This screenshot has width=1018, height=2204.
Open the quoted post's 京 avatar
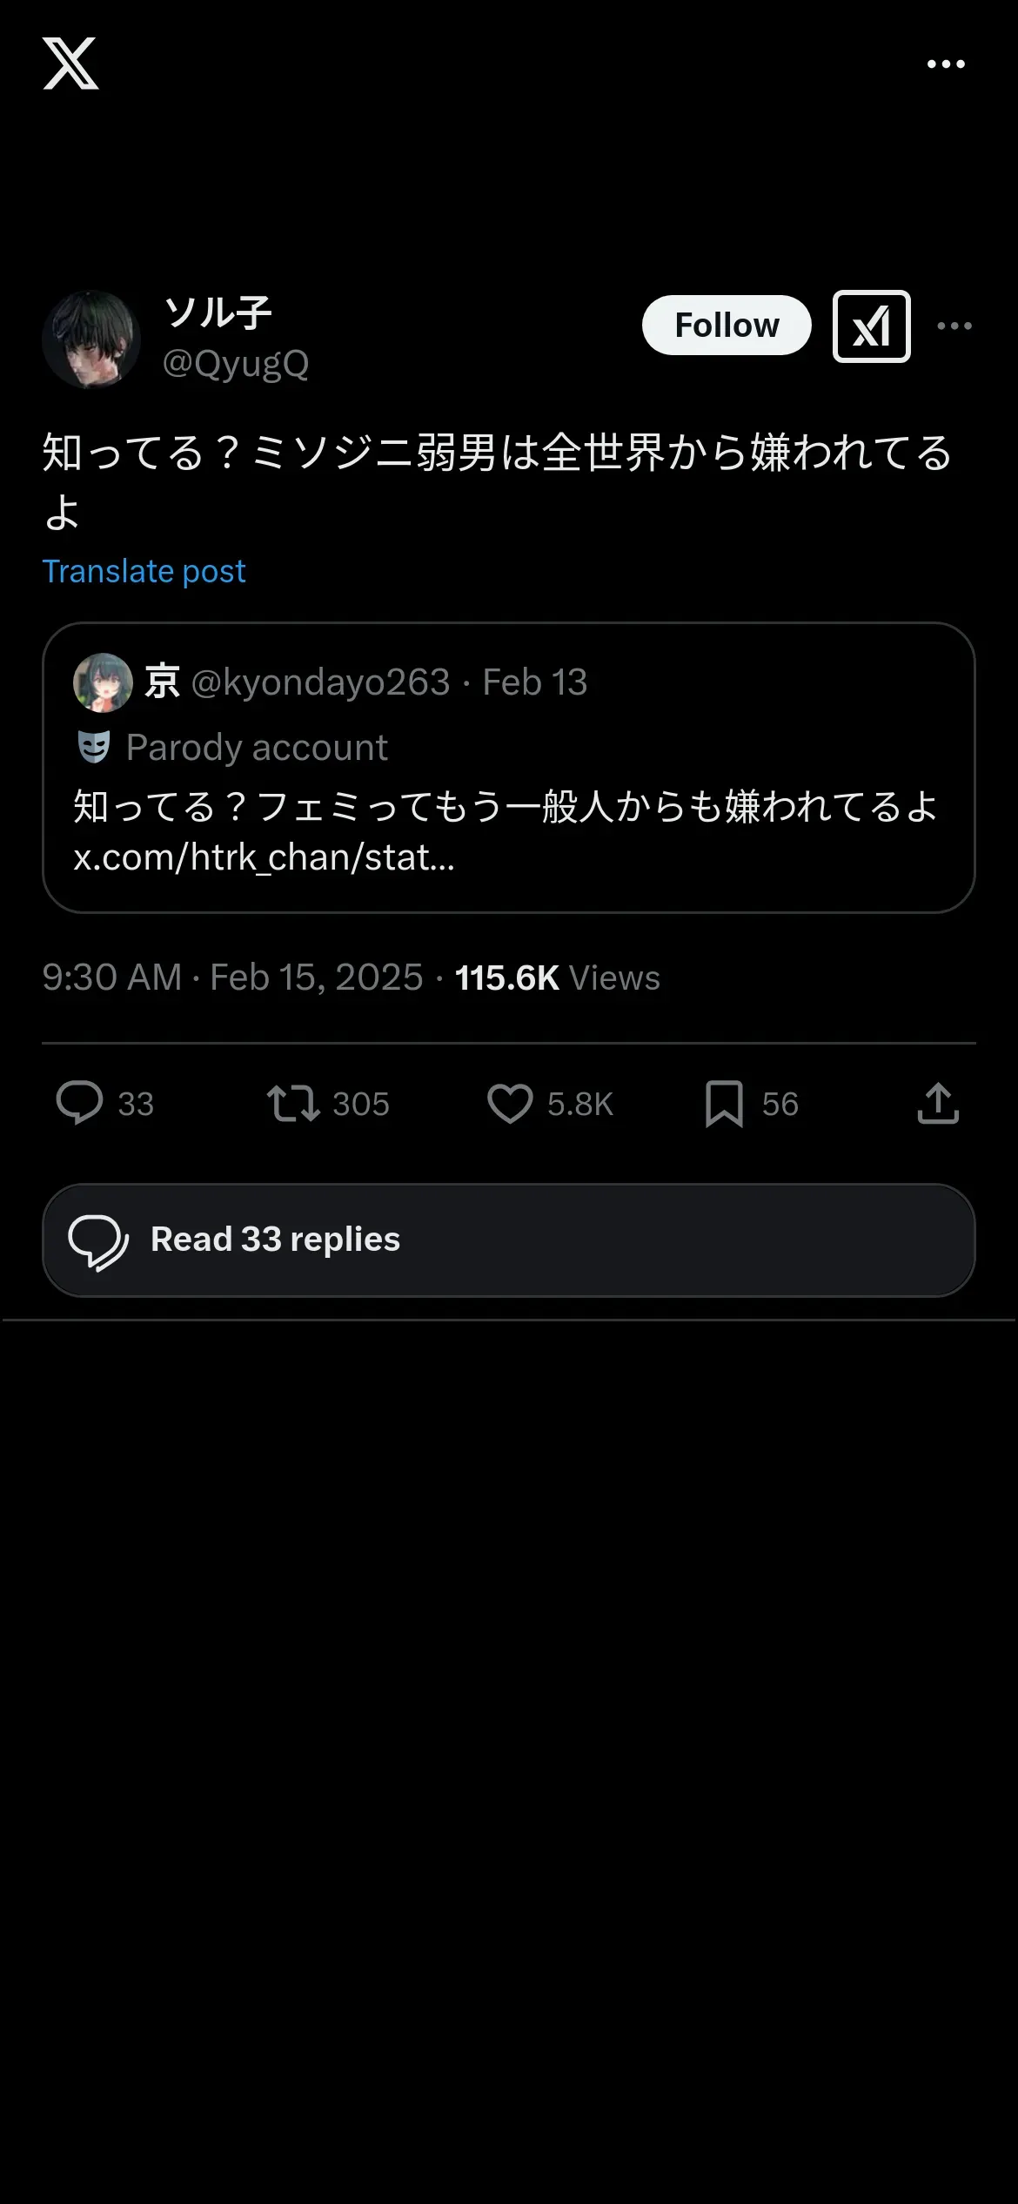103,682
